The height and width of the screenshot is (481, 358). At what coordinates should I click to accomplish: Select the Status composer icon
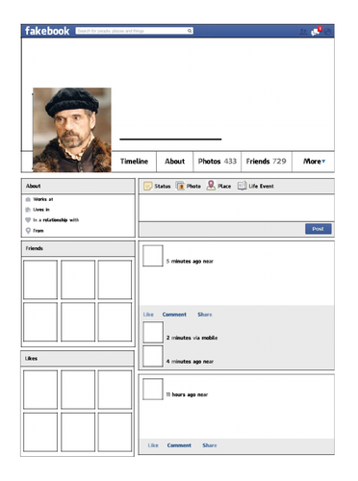[148, 186]
